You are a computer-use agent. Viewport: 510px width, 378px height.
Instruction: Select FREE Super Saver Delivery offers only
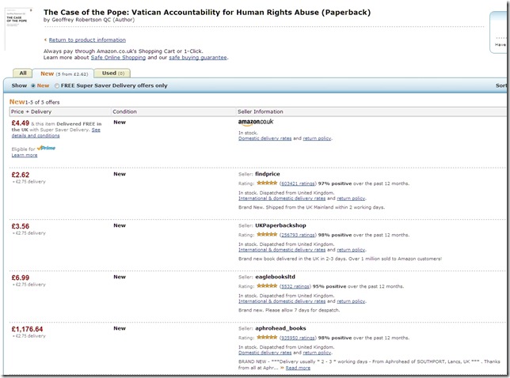click(55, 85)
